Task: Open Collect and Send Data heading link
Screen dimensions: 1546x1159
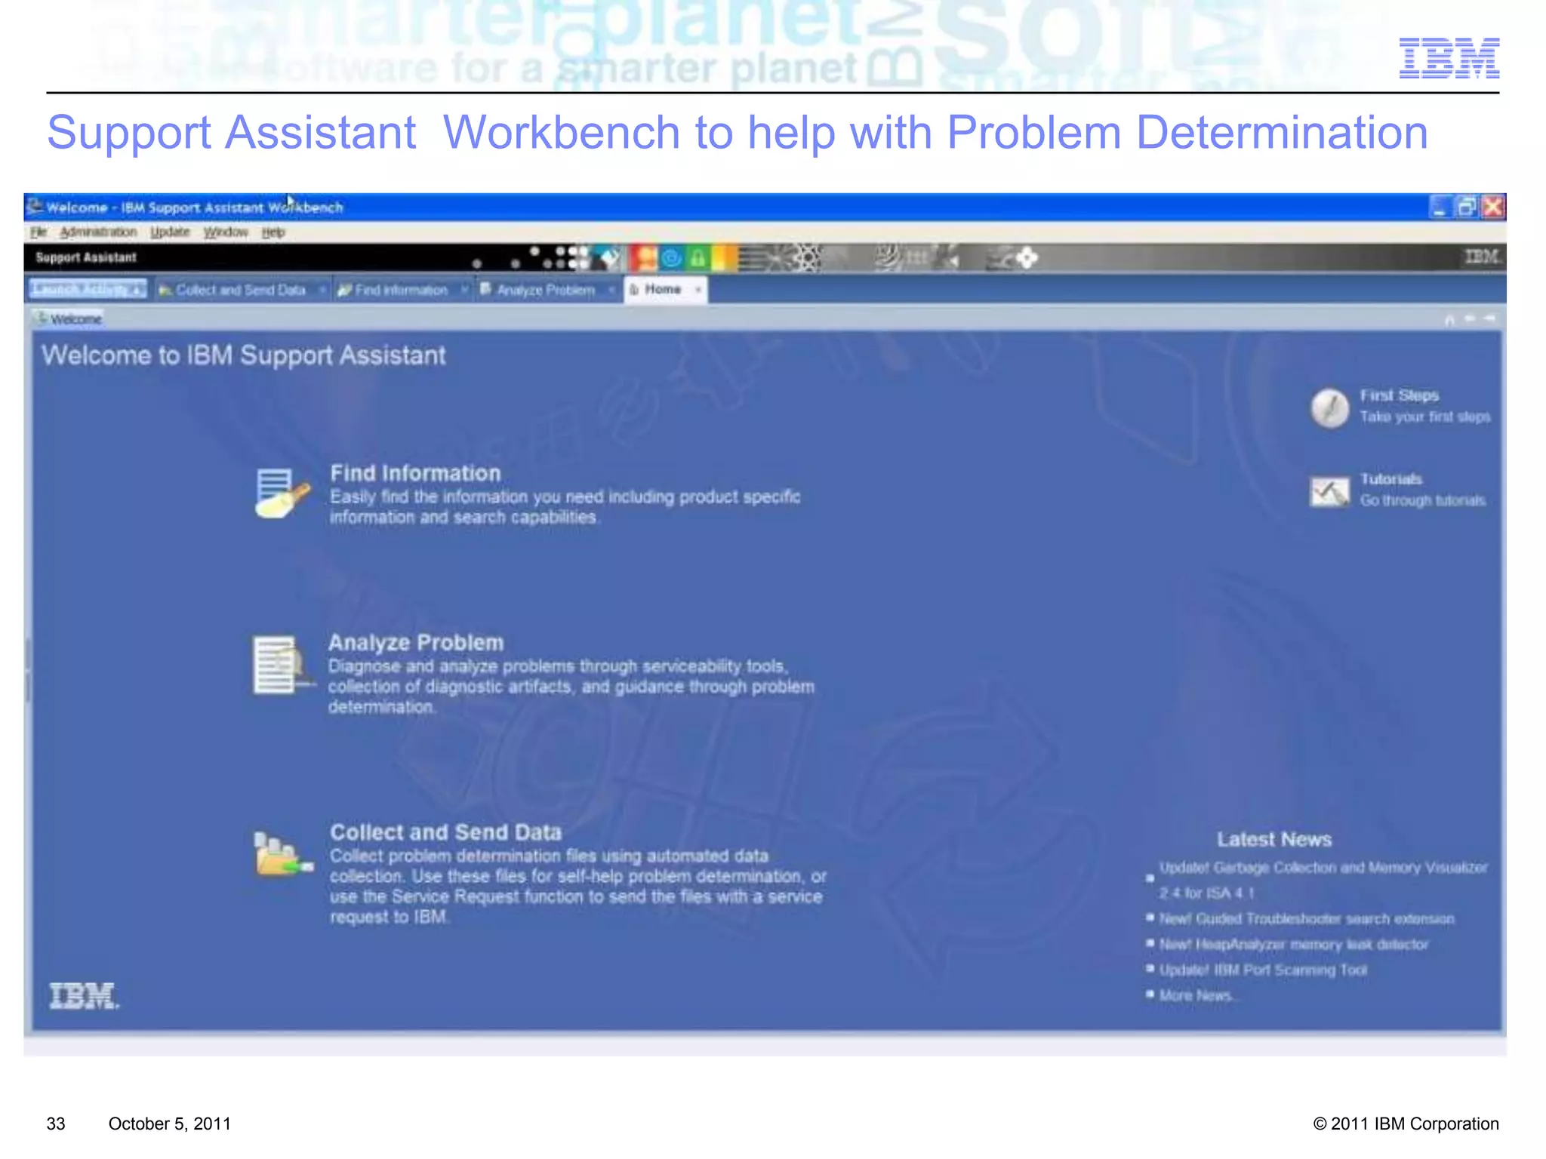Action: click(x=445, y=832)
